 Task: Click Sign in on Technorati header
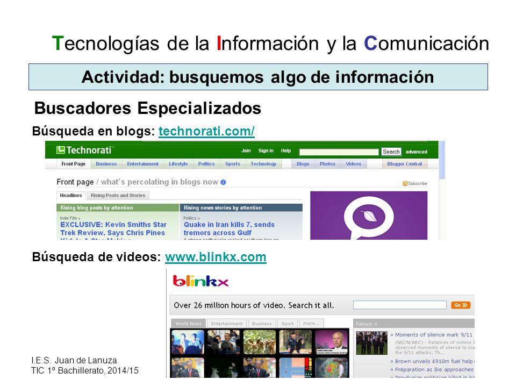point(266,150)
